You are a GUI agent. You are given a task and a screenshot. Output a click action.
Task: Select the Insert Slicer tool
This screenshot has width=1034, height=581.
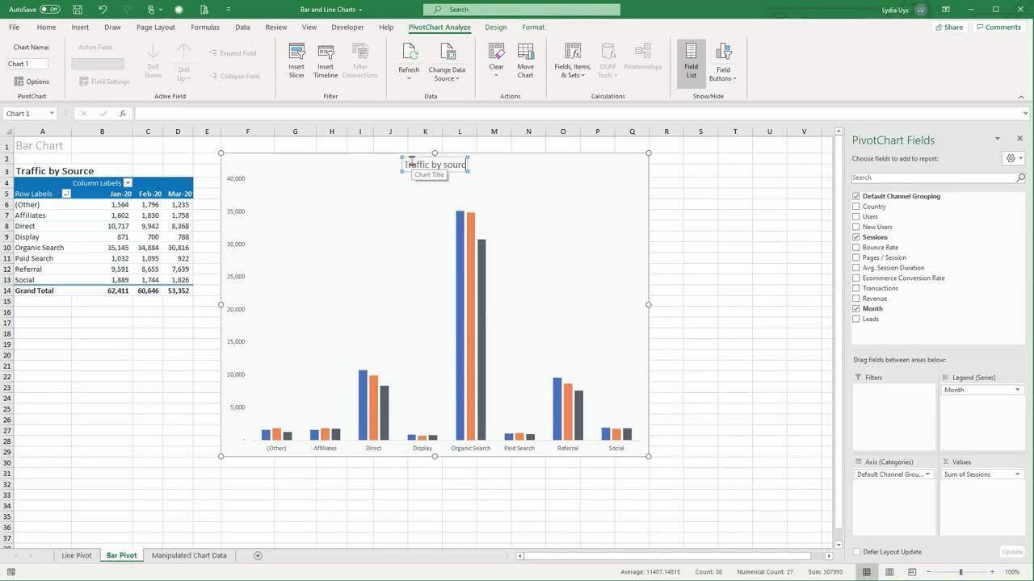point(296,58)
